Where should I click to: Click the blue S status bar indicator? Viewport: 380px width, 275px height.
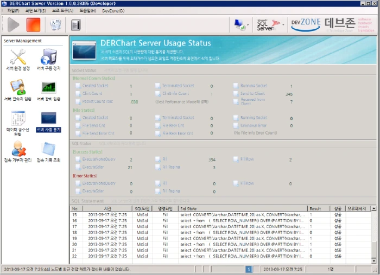tap(249, 269)
